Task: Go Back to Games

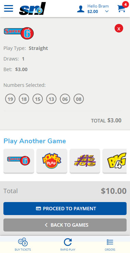Action: [65, 225]
